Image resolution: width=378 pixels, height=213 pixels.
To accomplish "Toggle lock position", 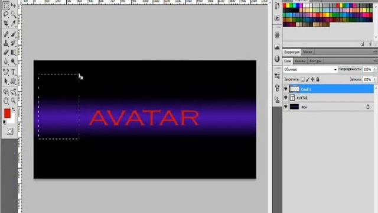I will [312, 79].
